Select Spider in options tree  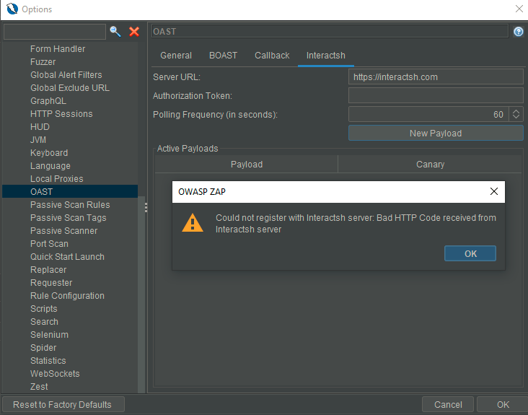pos(43,347)
